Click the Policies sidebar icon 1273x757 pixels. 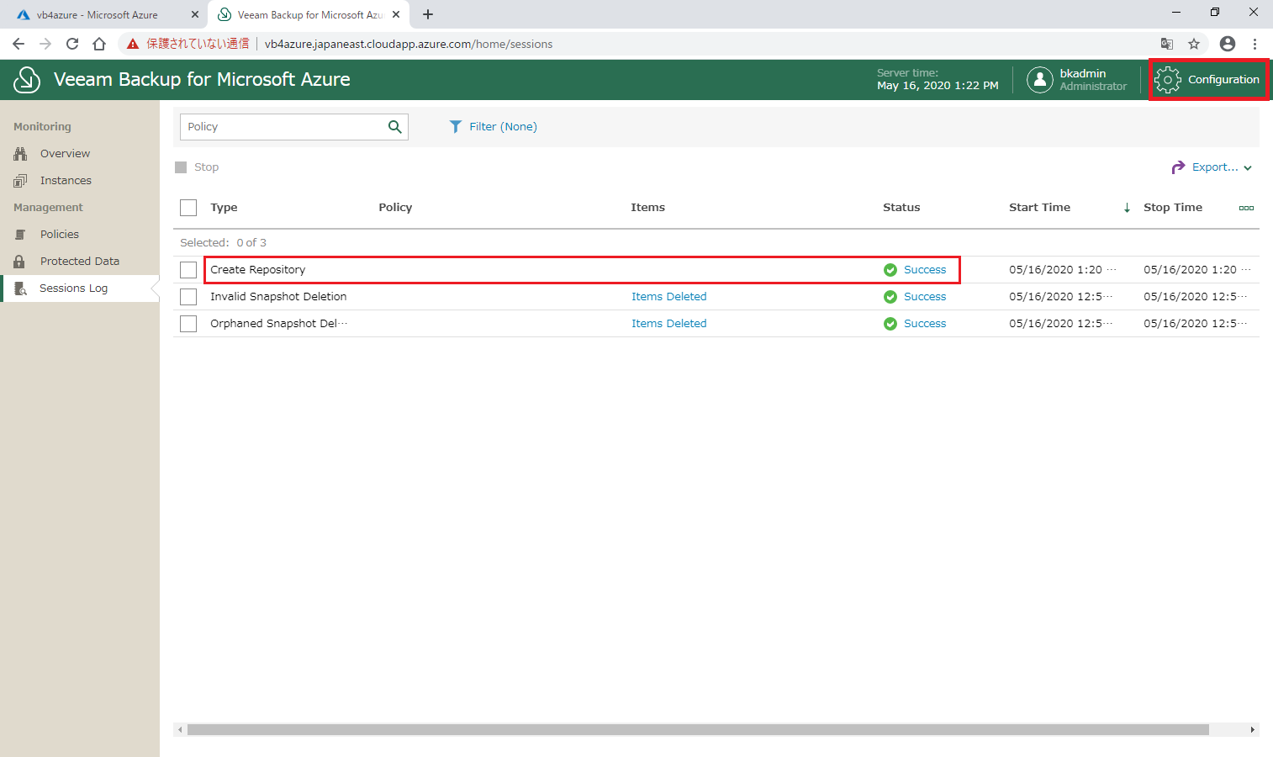pyautogui.click(x=20, y=235)
